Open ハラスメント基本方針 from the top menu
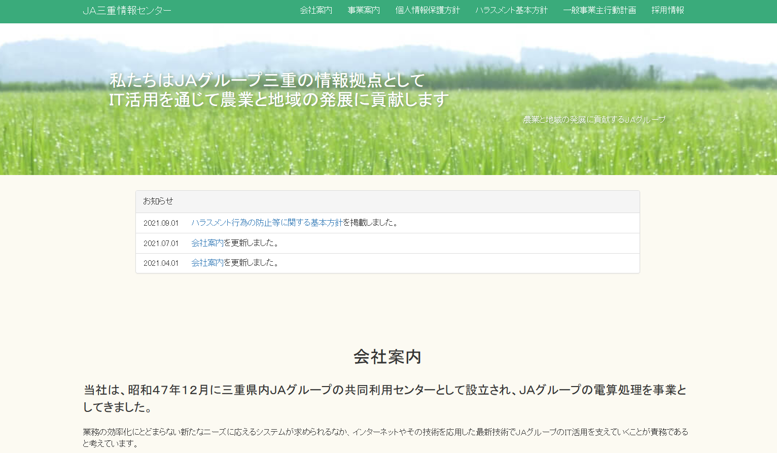The width and height of the screenshot is (777, 453). (511, 10)
